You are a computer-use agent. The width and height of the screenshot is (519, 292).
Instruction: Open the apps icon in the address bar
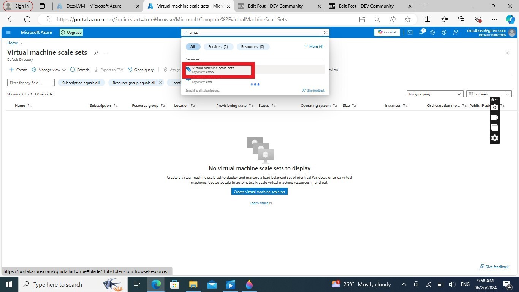click(362, 19)
